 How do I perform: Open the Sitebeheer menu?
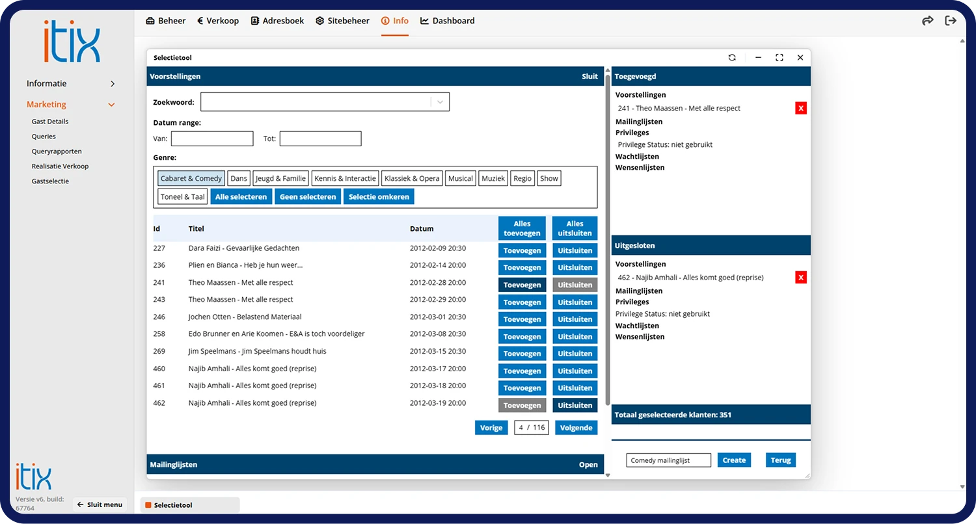click(343, 21)
